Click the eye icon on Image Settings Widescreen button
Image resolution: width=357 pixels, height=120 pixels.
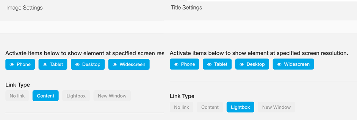(x=115, y=64)
